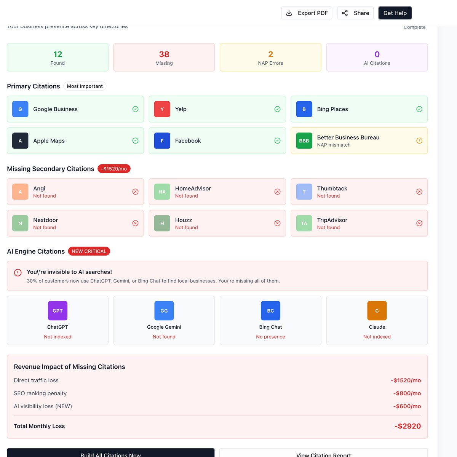Click the BBB yellow warning icon
Image resolution: width=457 pixels, height=457 pixels.
(419, 141)
